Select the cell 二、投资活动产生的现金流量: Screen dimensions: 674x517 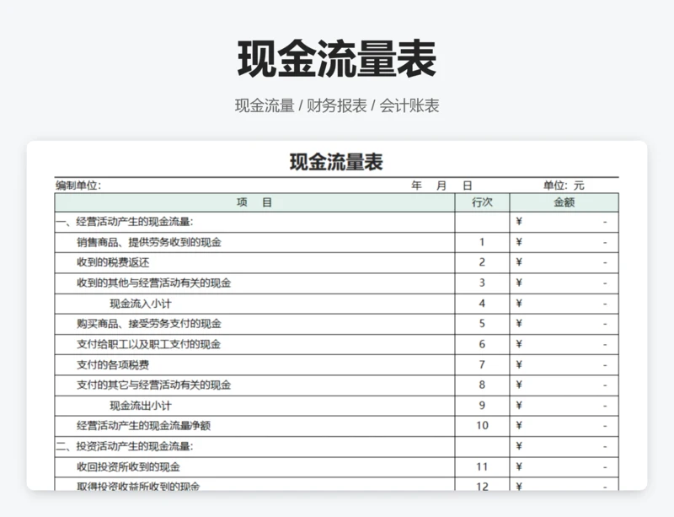(x=254, y=446)
